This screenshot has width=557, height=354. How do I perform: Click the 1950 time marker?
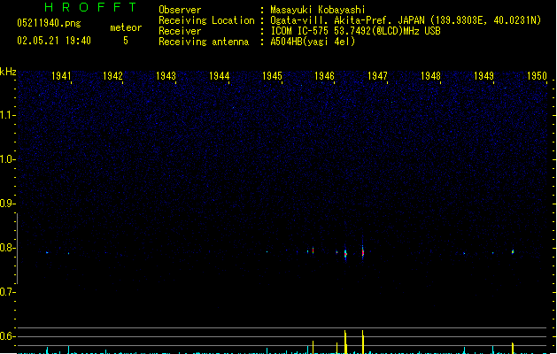coord(537,76)
